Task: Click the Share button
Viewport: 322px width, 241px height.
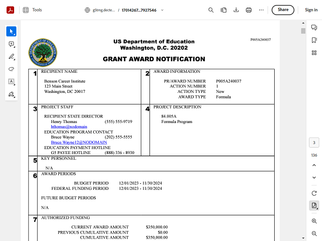Action: pos(283,10)
